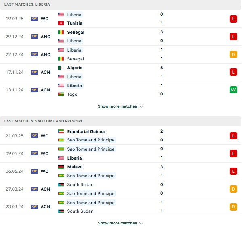Open the Equatorial Guinea team name
Viewport: 242px width, 228px height.
coord(86,132)
